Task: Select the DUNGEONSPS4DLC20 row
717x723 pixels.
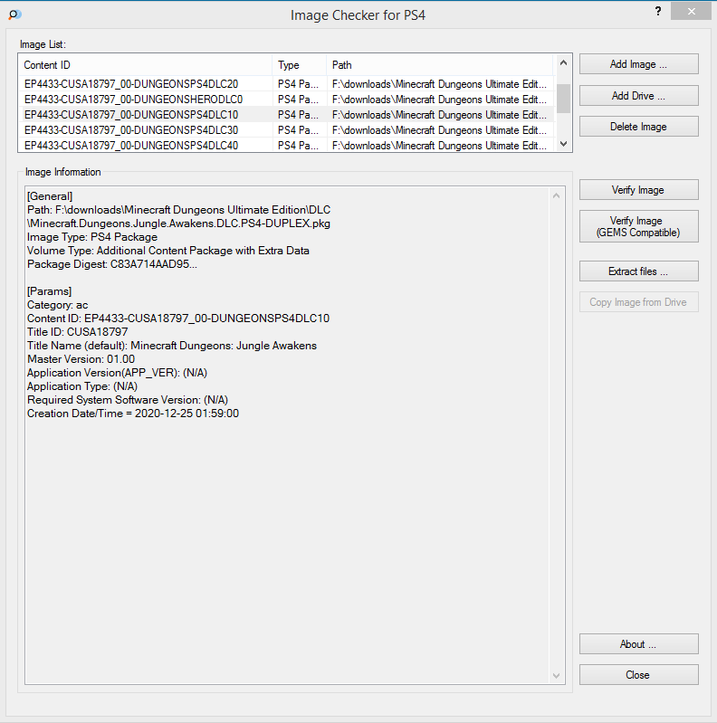Action: 286,84
